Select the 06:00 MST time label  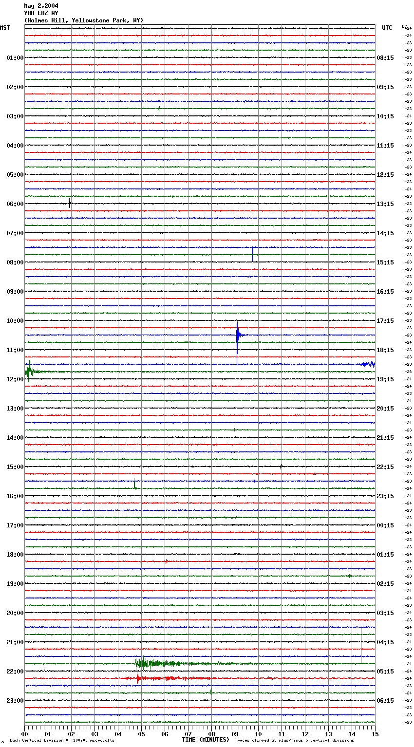tap(15, 204)
